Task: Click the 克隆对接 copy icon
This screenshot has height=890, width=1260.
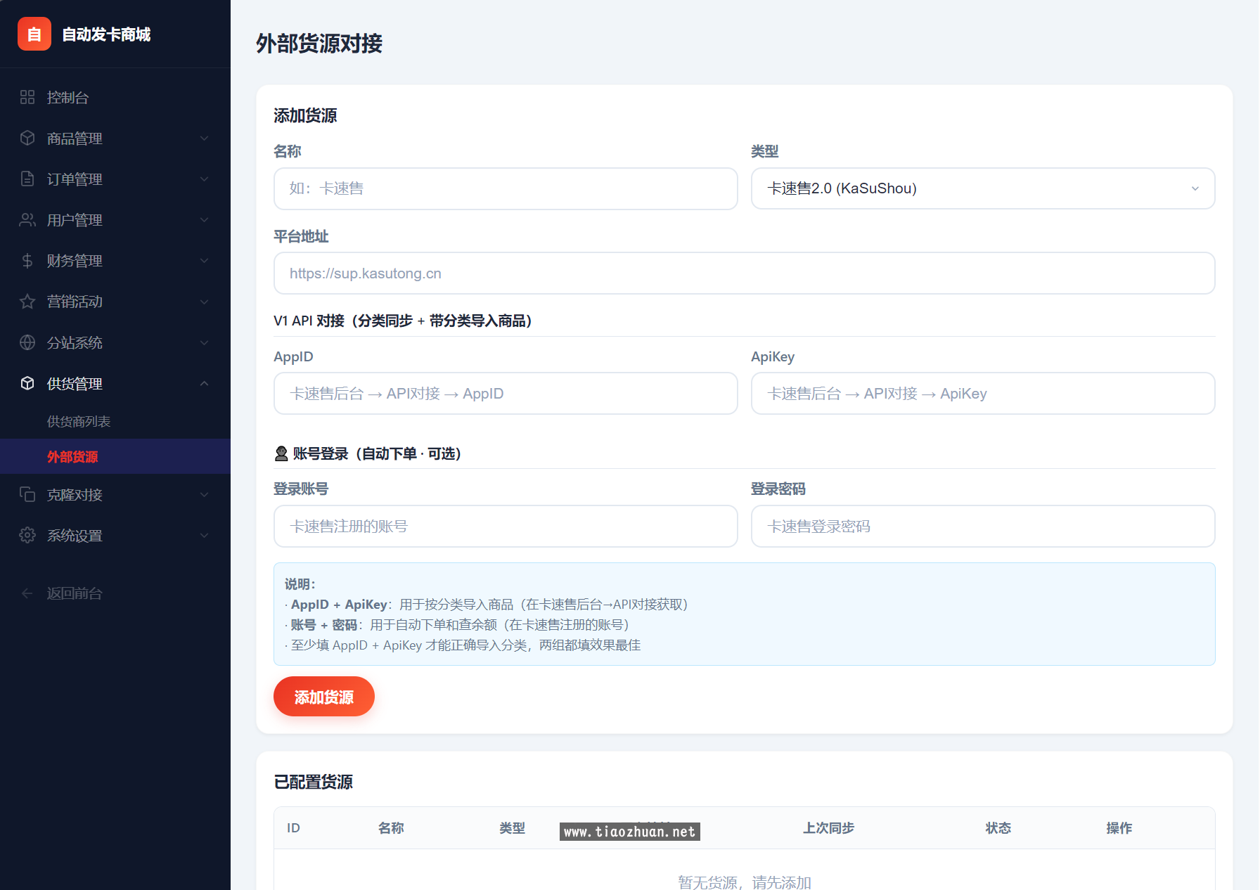Action: point(27,495)
